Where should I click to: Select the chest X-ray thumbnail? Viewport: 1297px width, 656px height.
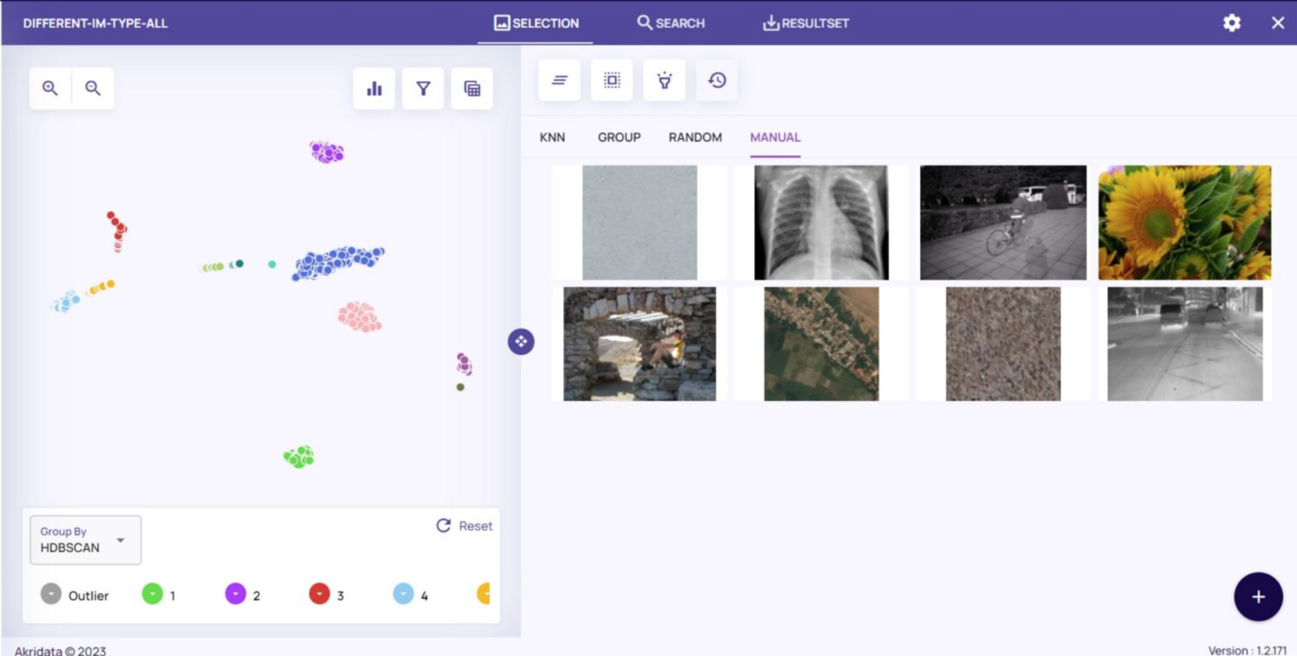pos(821,222)
